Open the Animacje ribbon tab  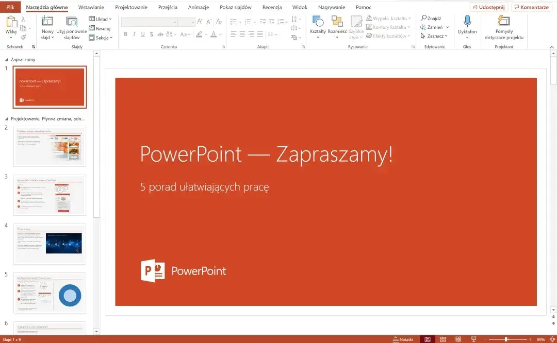click(x=198, y=7)
